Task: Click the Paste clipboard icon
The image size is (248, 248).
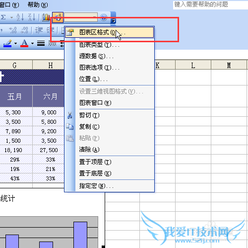Action: pos(70,138)
